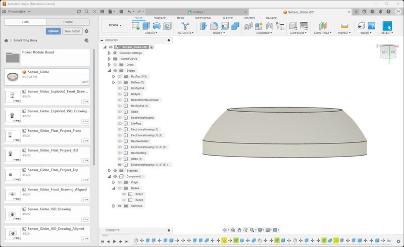Select the Pan hand tool in navigation bar
404x247 pixels.
[x=239, y=230]
